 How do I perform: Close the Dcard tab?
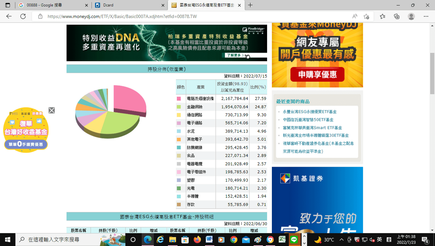click(x=162, y=5)
